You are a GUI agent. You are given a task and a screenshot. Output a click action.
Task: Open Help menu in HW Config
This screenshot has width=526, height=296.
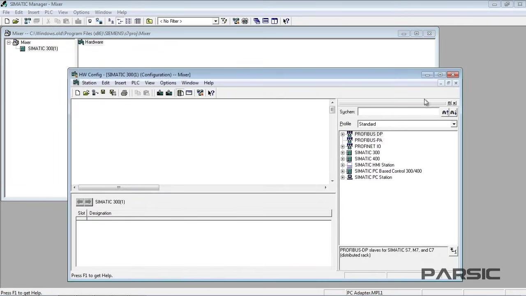(x=209, y=83)
